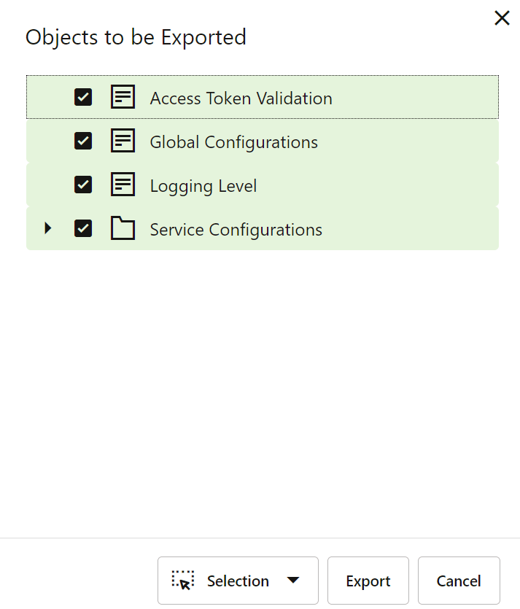This screenshot has height=609, width=520.
Task: Select the Global Configurations row
Action: pyautogui.click(x=233, y=141)
